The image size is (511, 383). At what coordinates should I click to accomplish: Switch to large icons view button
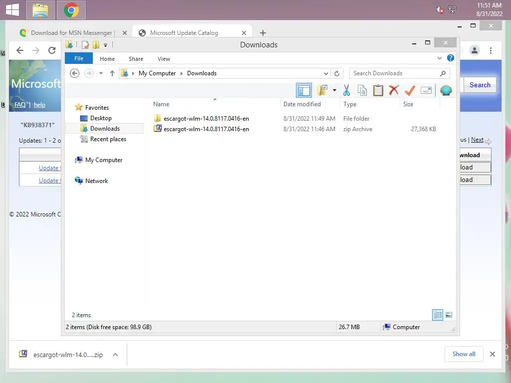click(x=449, y=315)
